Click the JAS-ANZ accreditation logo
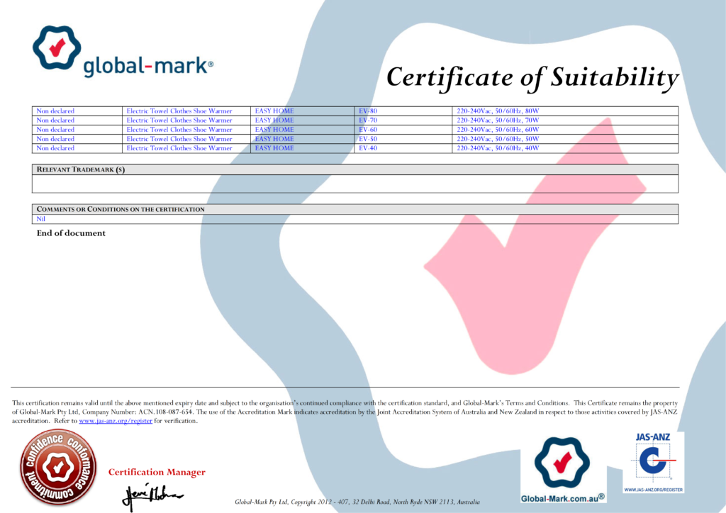Image resolution: width=726 pixels, height=513 pixels. [653, 462]
